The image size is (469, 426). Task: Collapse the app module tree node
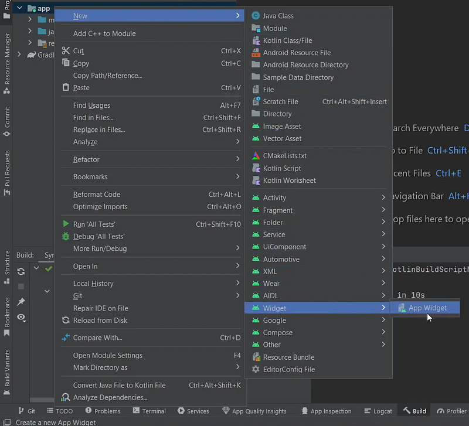pyautogui.click(x=19, y=8)
